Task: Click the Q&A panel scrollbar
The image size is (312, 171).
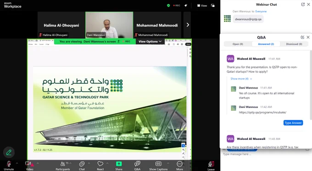Action: 311,85
